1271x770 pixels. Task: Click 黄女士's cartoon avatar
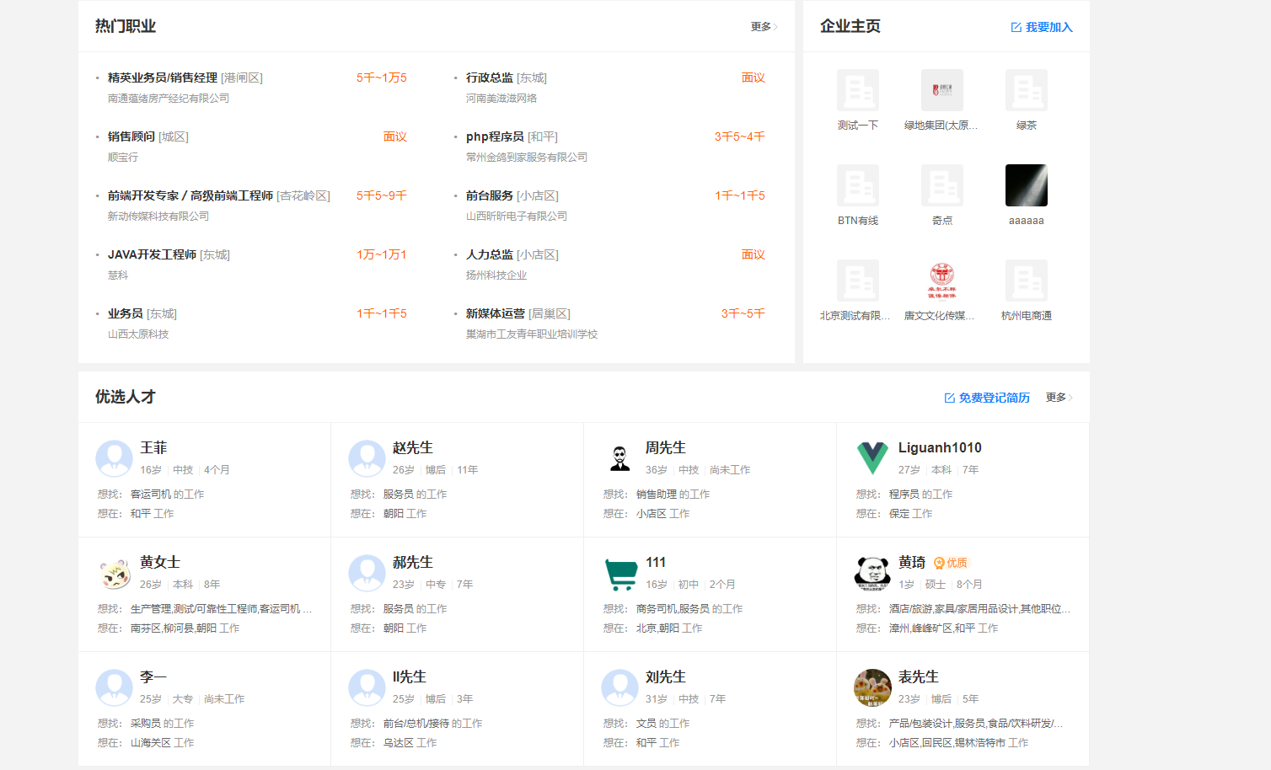tap(114, 574)
